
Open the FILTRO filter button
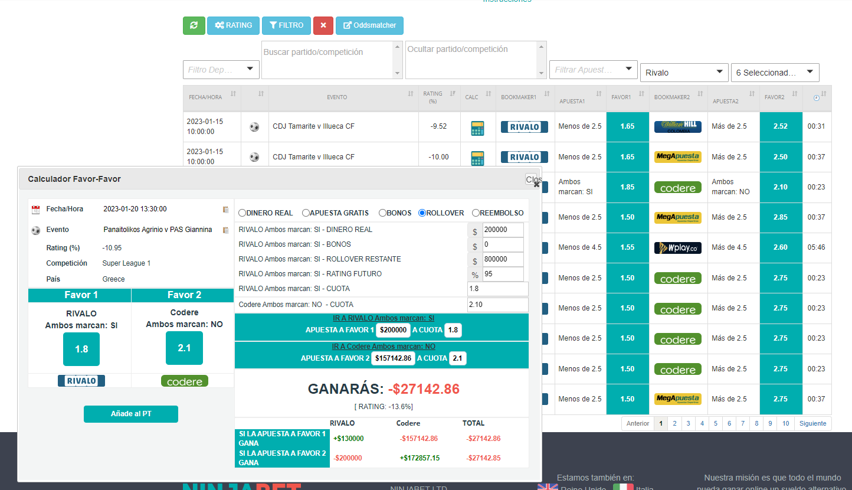coord(286,25)
